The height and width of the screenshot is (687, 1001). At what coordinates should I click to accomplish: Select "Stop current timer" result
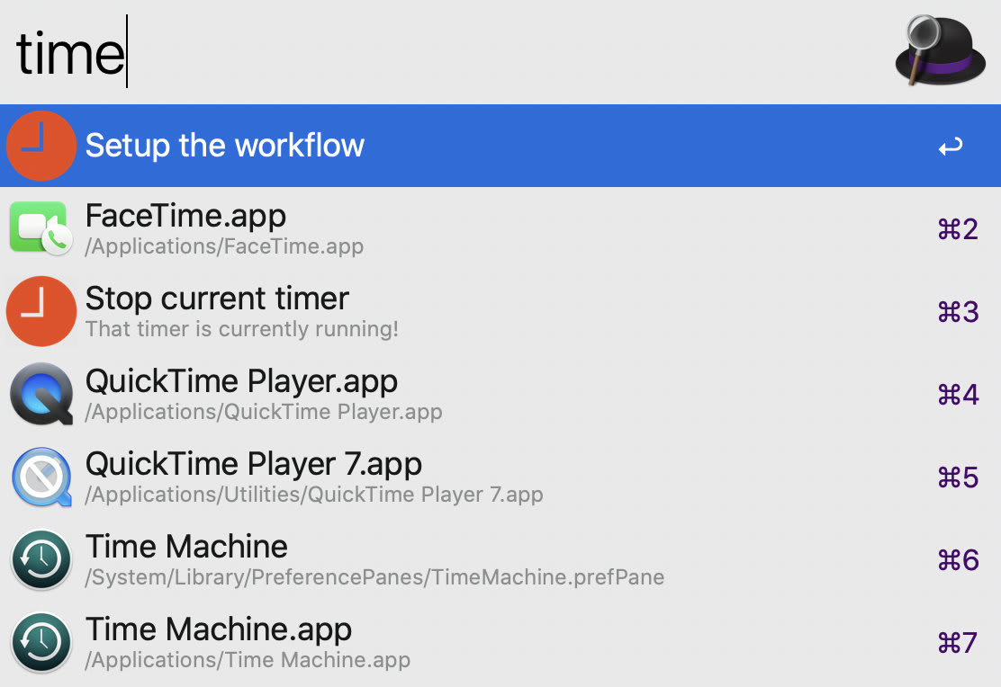click(500, 311)
